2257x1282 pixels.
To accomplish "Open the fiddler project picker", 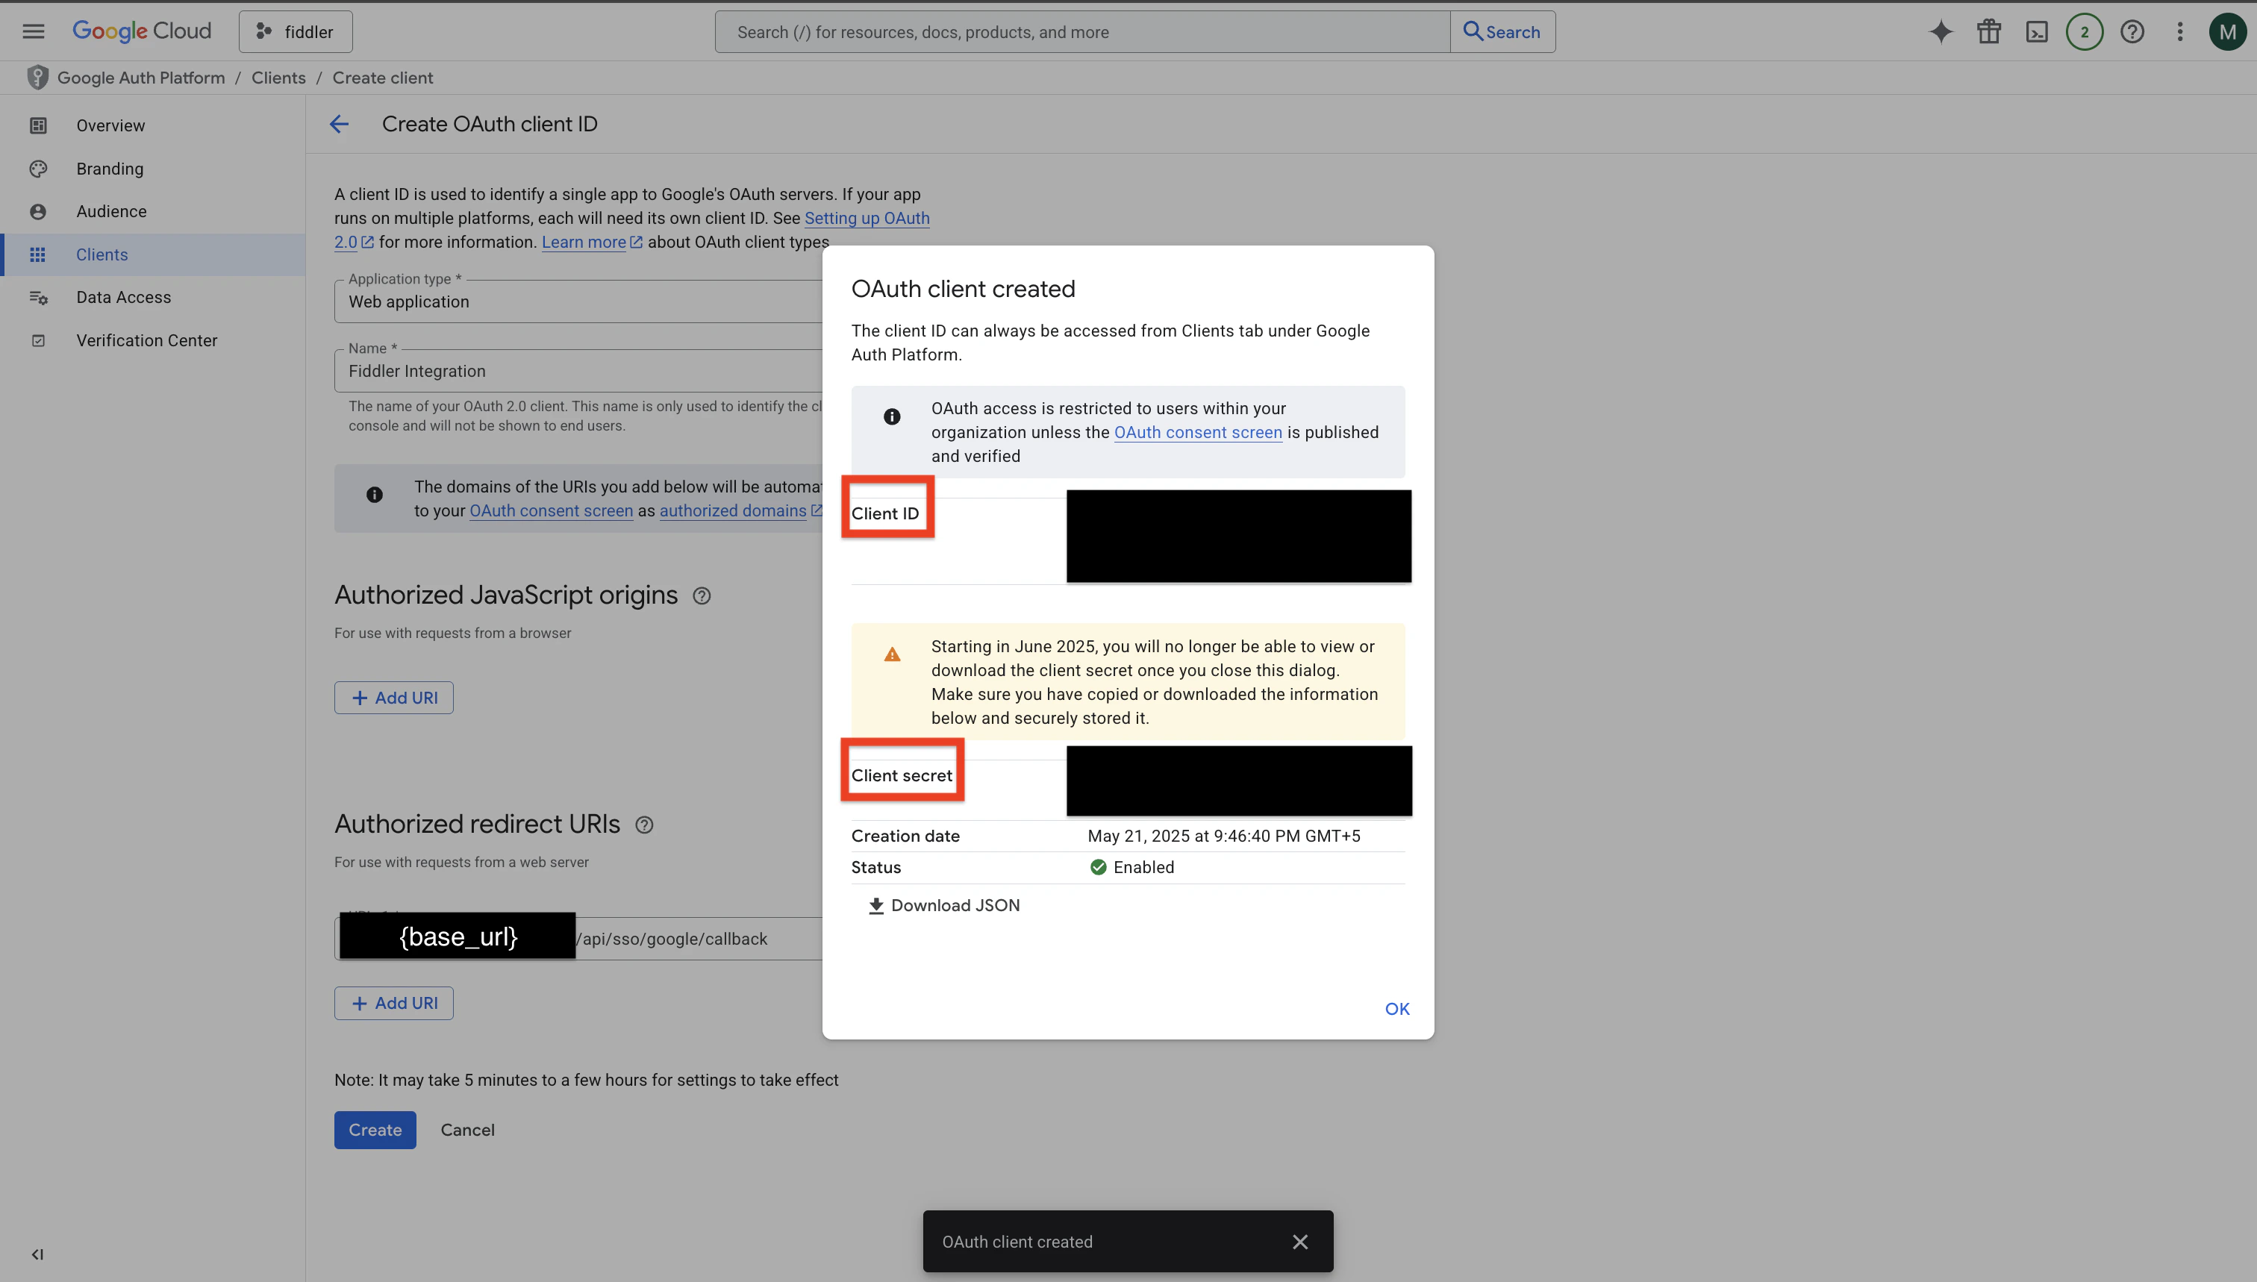I will point(295,31).
